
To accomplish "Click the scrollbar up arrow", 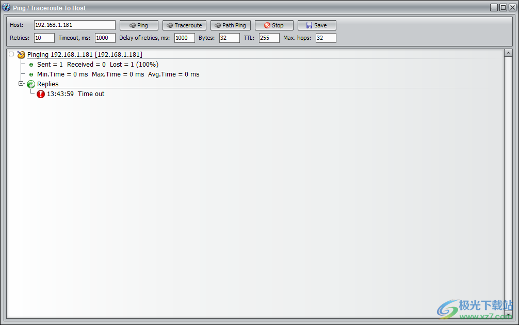I will (508, 53).
